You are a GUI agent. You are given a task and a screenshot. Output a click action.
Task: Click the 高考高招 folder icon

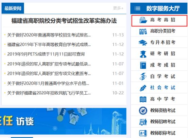tap(143, 20)
